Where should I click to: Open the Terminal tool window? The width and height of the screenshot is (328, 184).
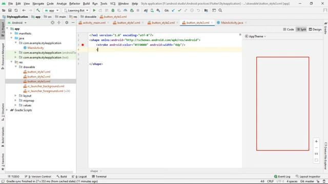click(x=99, y=176)
